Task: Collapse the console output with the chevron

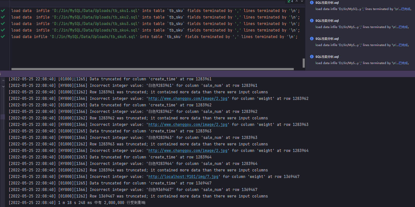Action: (x=3, y=87)
